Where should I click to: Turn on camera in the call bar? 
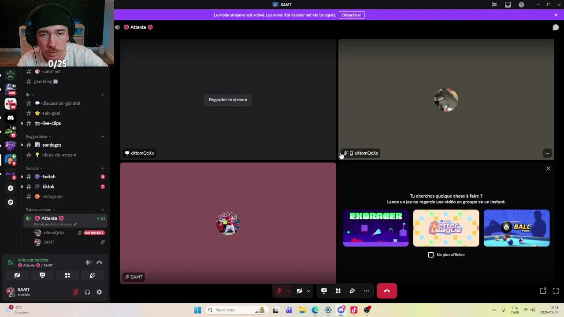click(x=300, y=291)
